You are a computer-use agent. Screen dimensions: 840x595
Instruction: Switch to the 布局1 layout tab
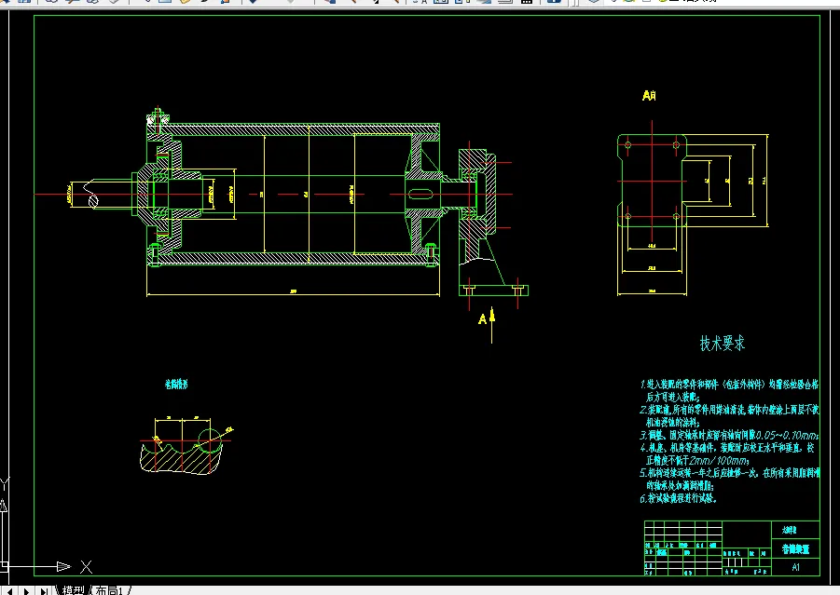109,590
